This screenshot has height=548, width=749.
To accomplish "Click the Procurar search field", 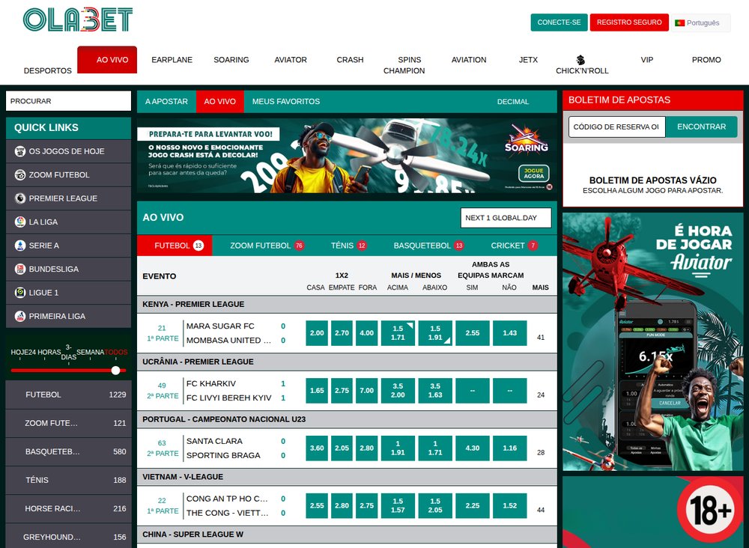I will coord(68,101).
